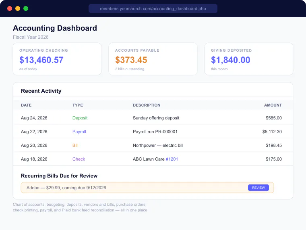306x230 pixels.
Task: Click the red close window button
Action: (x=10, y=8)
